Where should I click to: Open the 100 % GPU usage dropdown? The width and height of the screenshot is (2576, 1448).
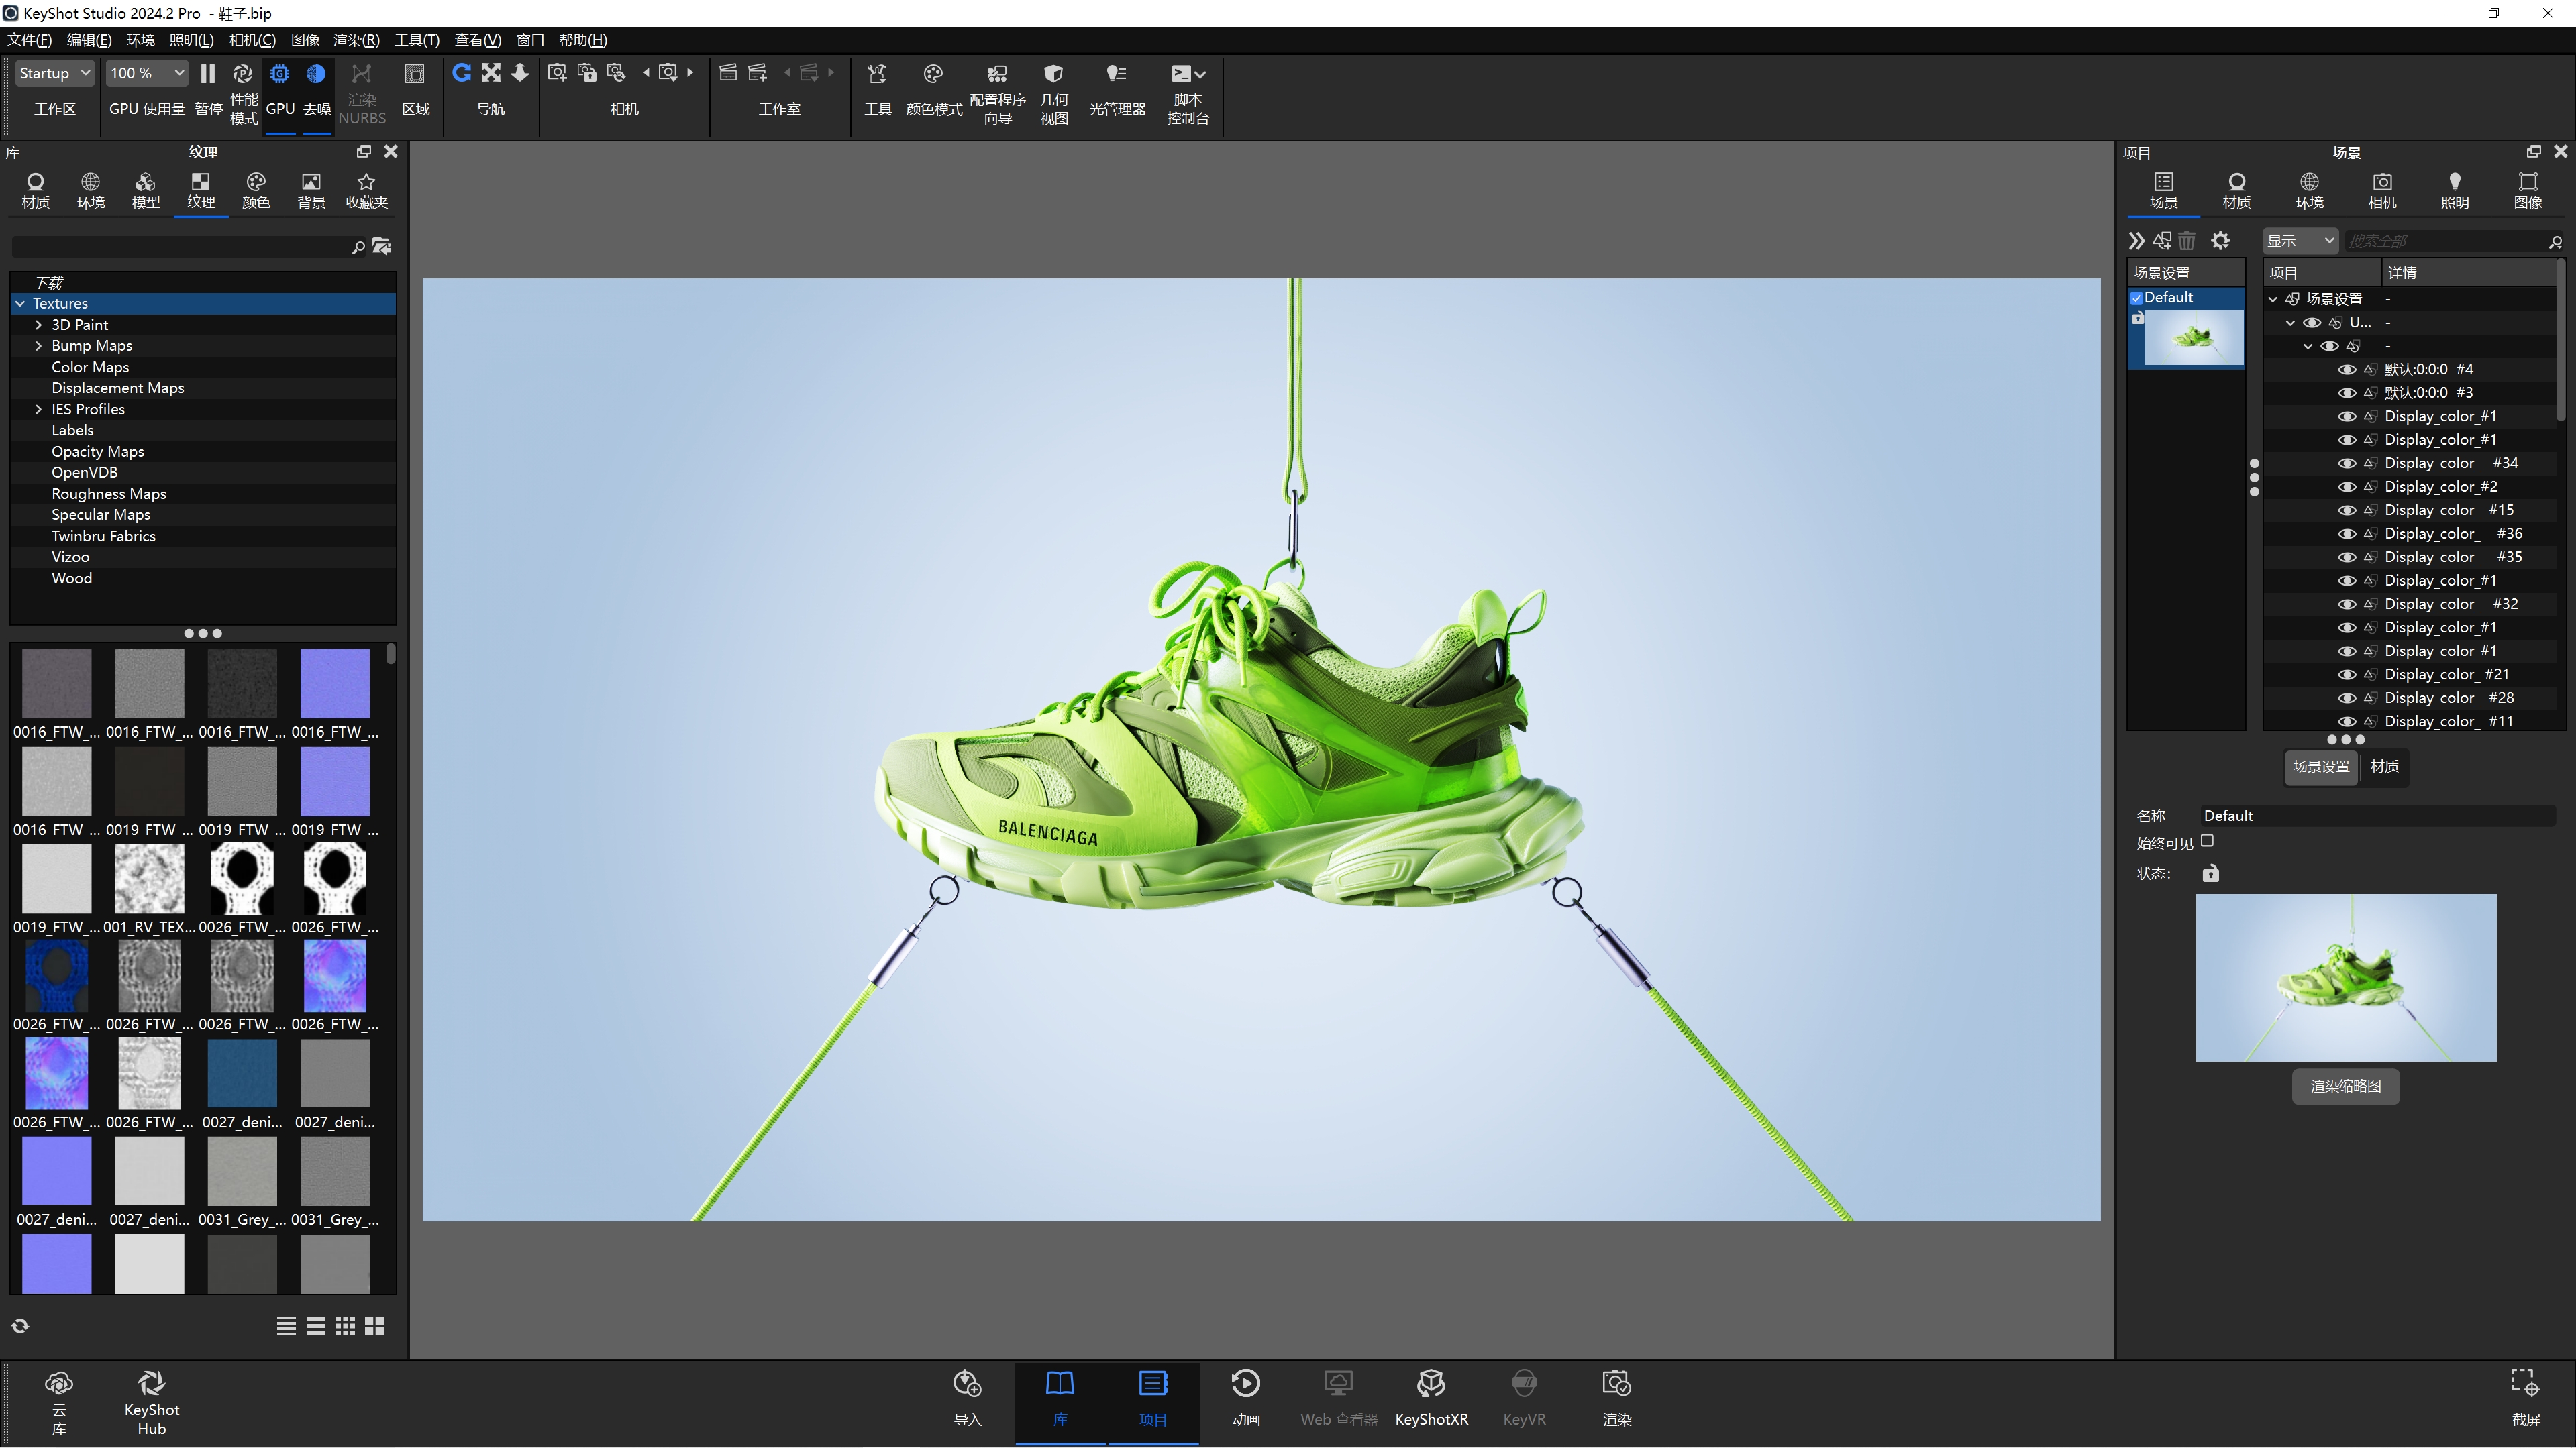coord(147,73)
